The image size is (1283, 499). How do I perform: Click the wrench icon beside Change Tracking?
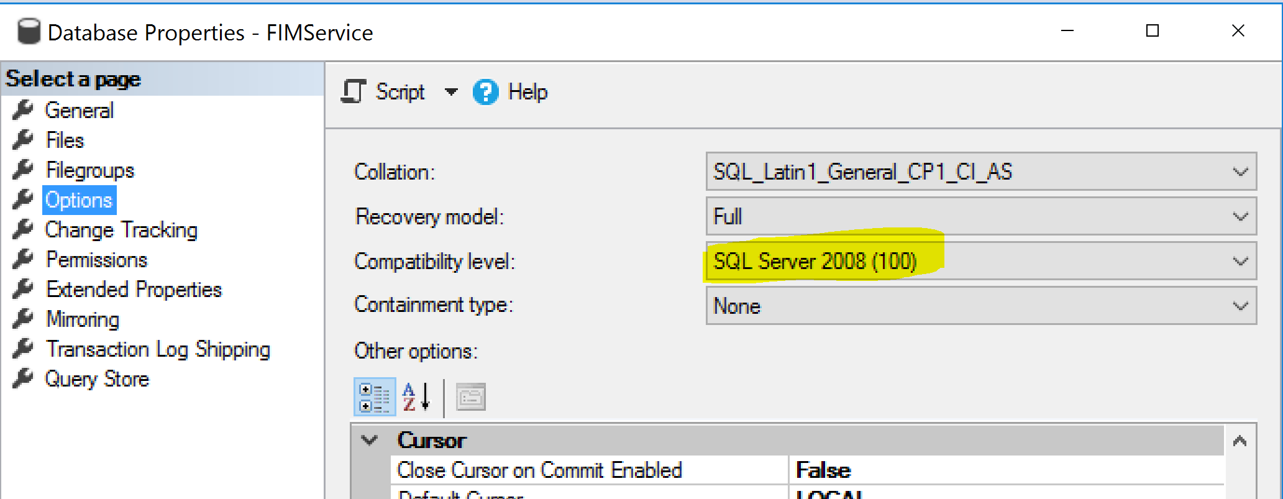click(x=23, y=229)
